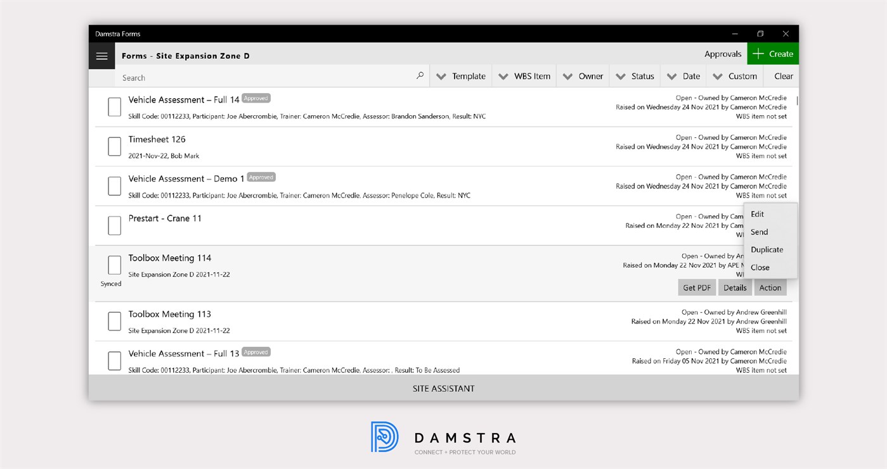The image size is (887, 469).
Task: Select the Timesheet 126 checkbox
Action: [114, 146]
